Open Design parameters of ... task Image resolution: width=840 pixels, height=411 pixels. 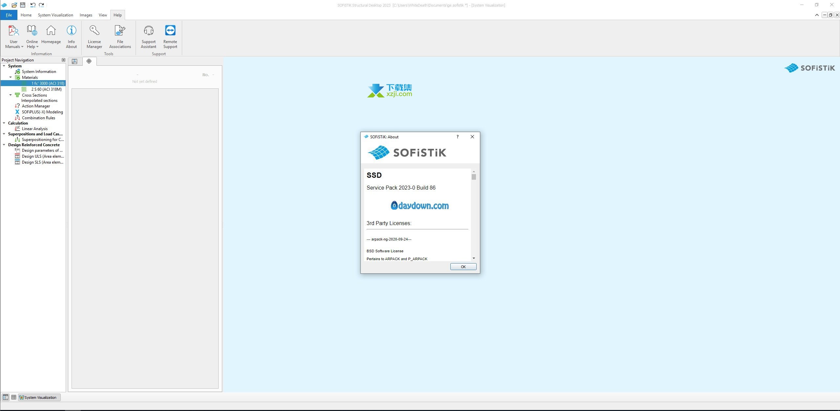(42, 150)
